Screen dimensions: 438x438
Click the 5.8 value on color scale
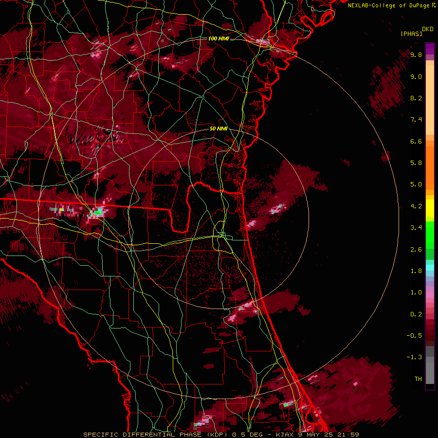pos(416,163)
